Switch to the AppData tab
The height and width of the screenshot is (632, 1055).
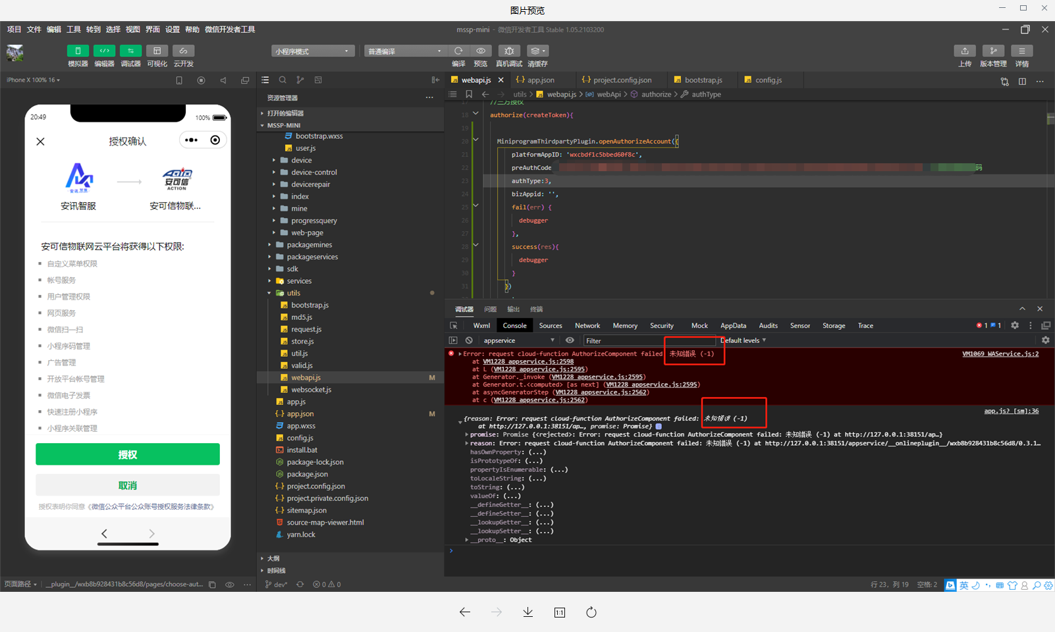(733, 326)
